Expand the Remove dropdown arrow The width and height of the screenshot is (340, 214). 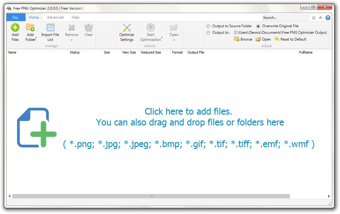coord(72,40)
